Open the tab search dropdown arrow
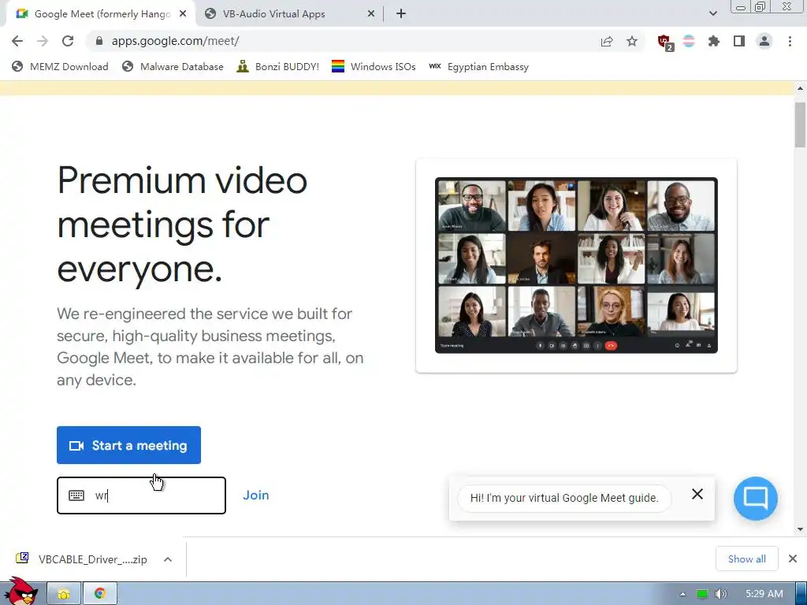 [712, 13]
